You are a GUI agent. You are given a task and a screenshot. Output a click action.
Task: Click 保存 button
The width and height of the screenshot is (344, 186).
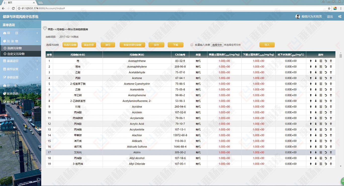coord(156,45)
